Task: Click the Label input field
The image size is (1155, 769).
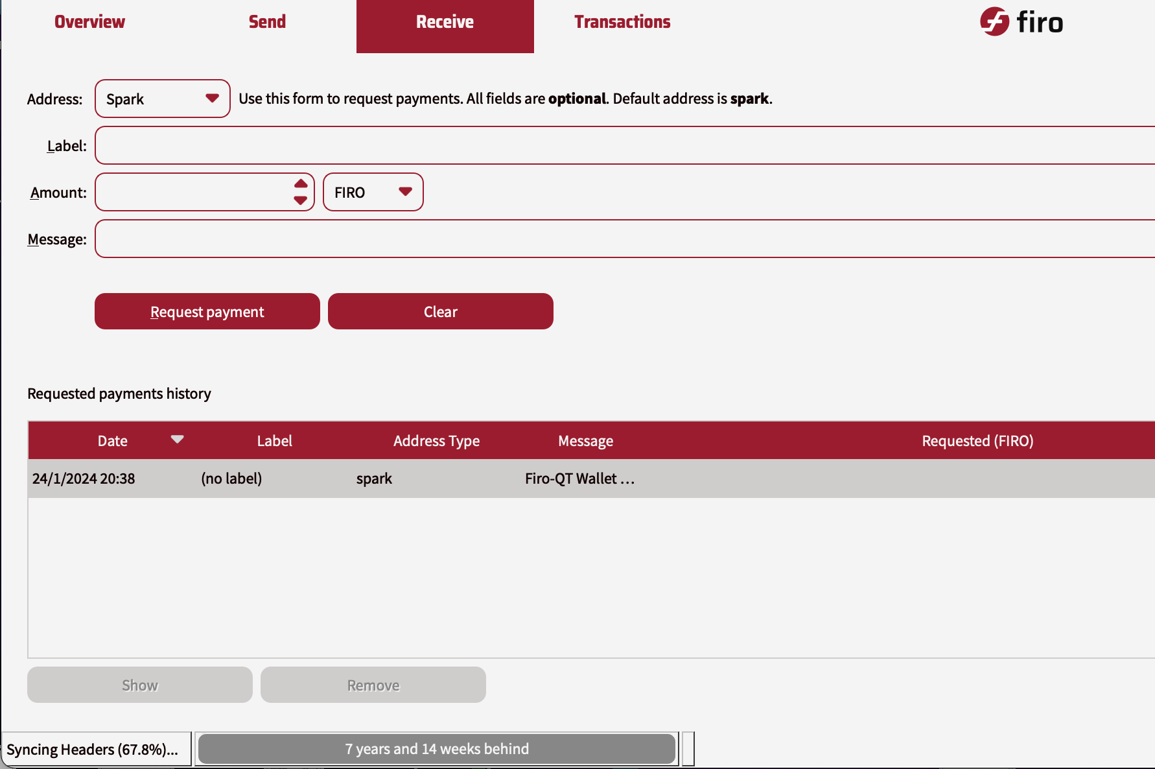Action: pyautogui.click(x=625, y=145)
